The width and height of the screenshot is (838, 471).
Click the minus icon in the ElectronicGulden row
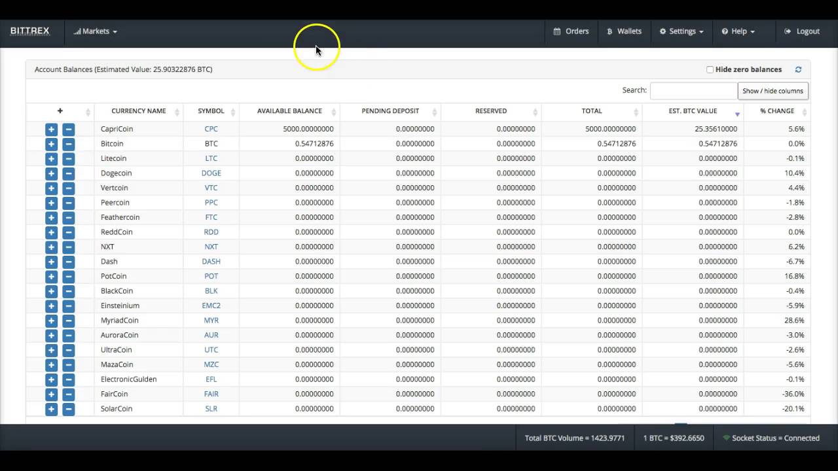tap(68, 379)
